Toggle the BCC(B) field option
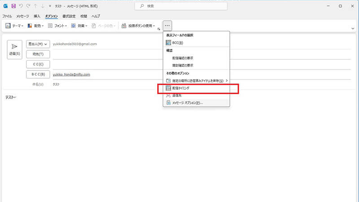The width and height of the screenshot is (359, 202). coord(177,43)
